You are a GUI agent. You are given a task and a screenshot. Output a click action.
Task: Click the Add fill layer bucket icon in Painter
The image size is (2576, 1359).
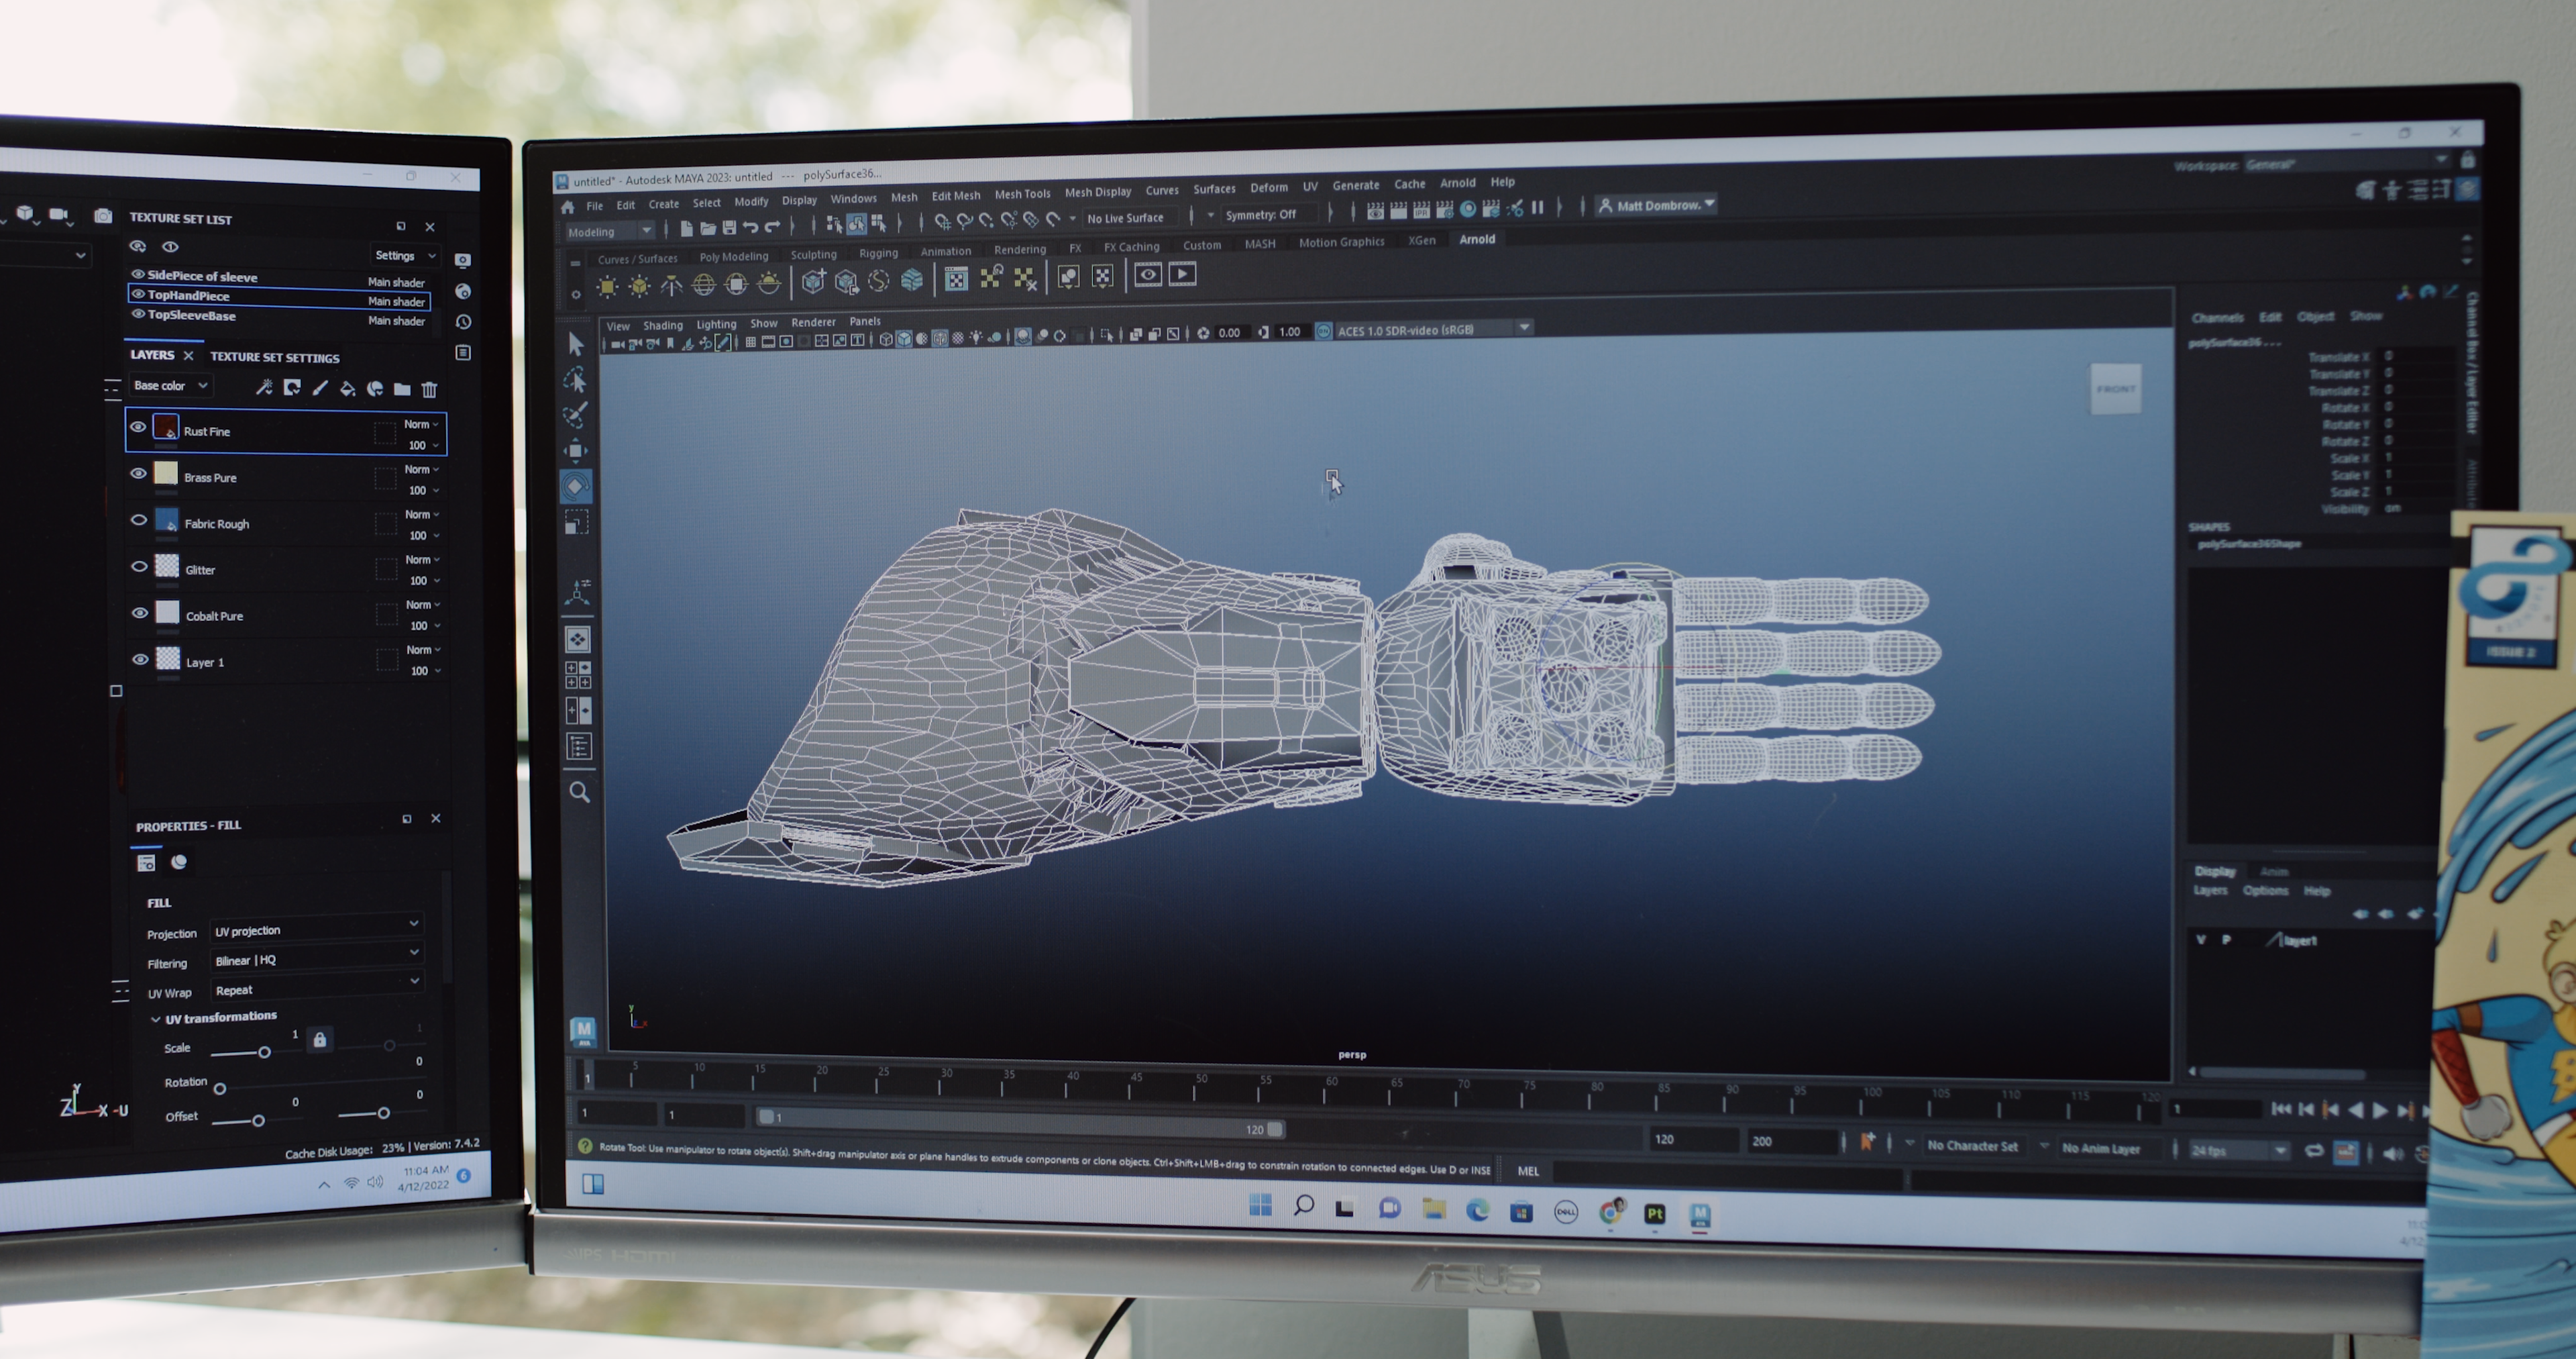(347, 389)
